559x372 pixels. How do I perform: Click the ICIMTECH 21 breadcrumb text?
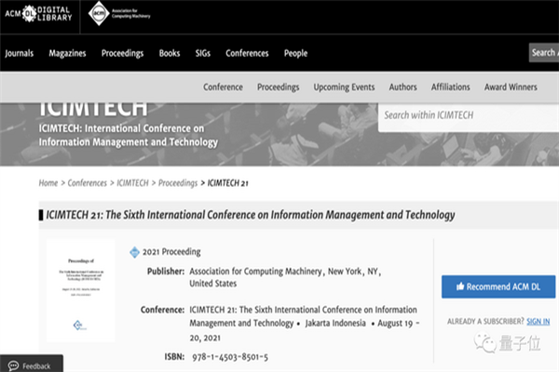point(228,183)
